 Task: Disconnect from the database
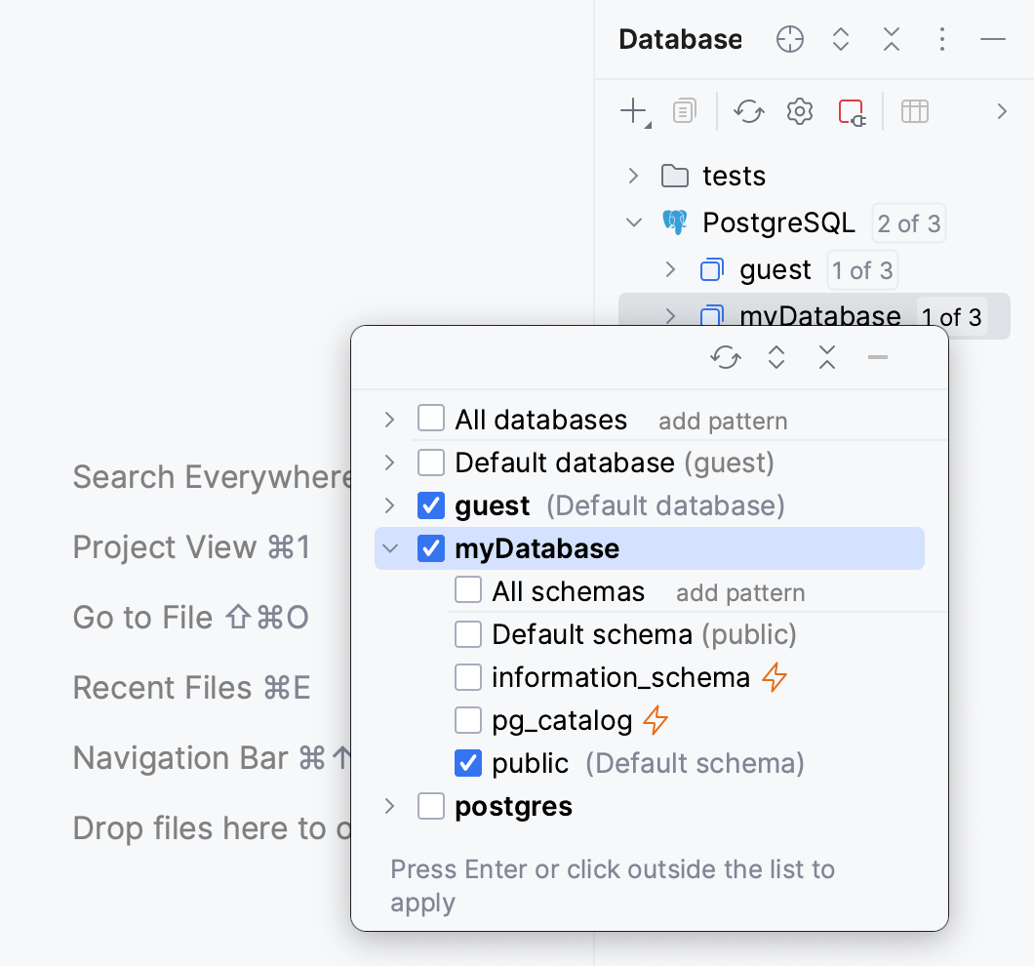coord(852,110)
